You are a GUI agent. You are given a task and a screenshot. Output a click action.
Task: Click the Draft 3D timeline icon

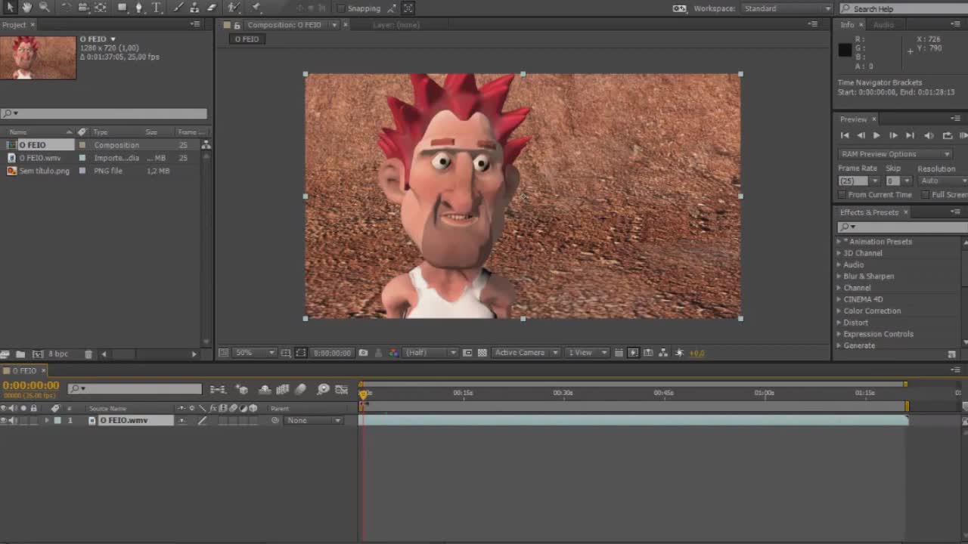pos(243,389)
